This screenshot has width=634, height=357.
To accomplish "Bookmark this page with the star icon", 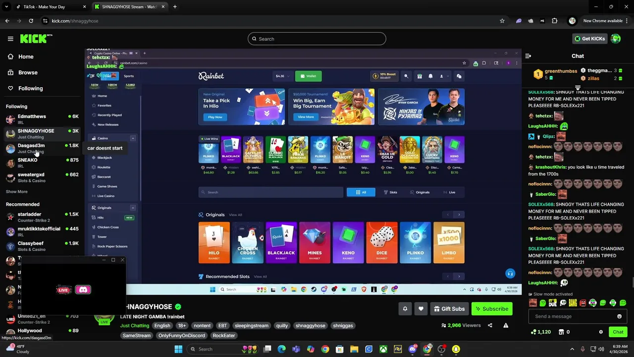I will click(502, 21).
